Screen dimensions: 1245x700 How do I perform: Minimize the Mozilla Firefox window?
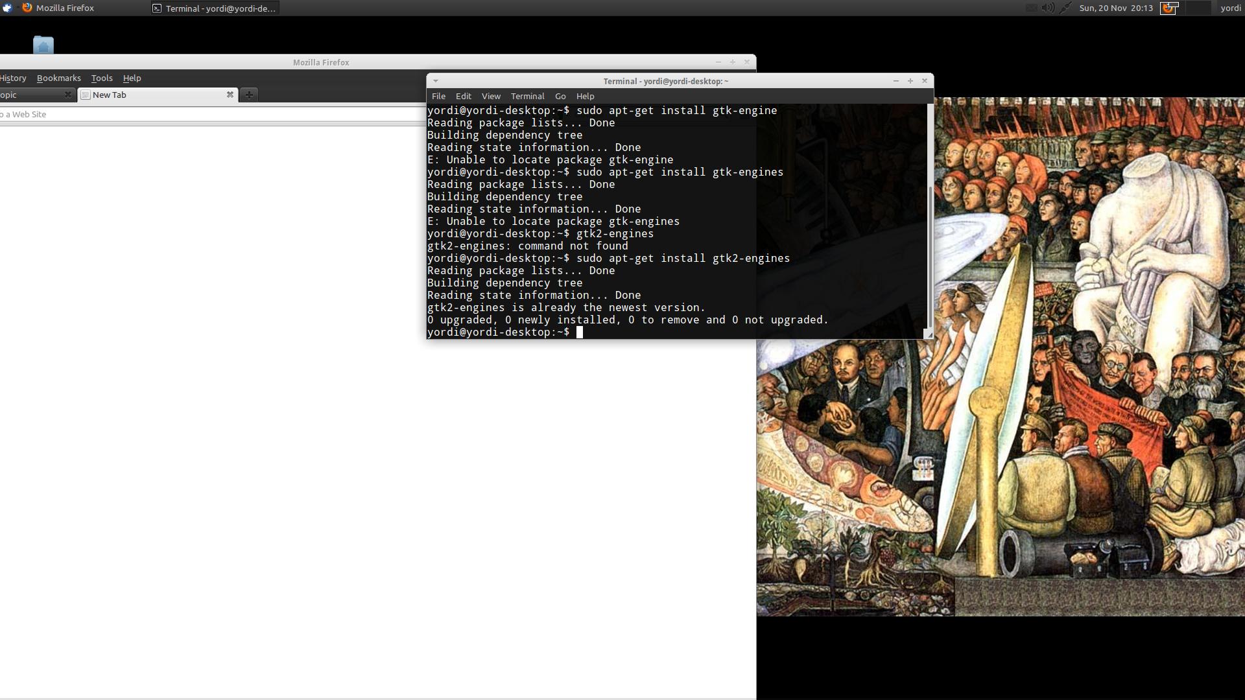pos(718,62)
